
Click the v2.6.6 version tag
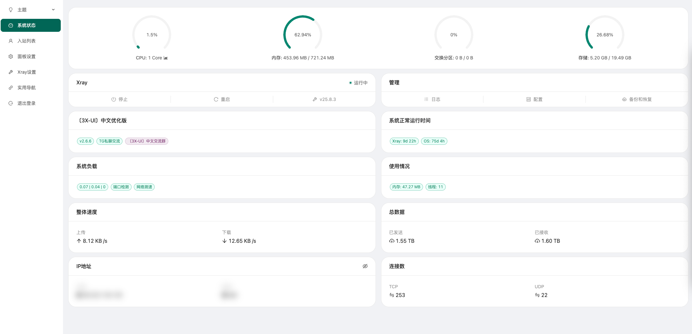[85, 141]
